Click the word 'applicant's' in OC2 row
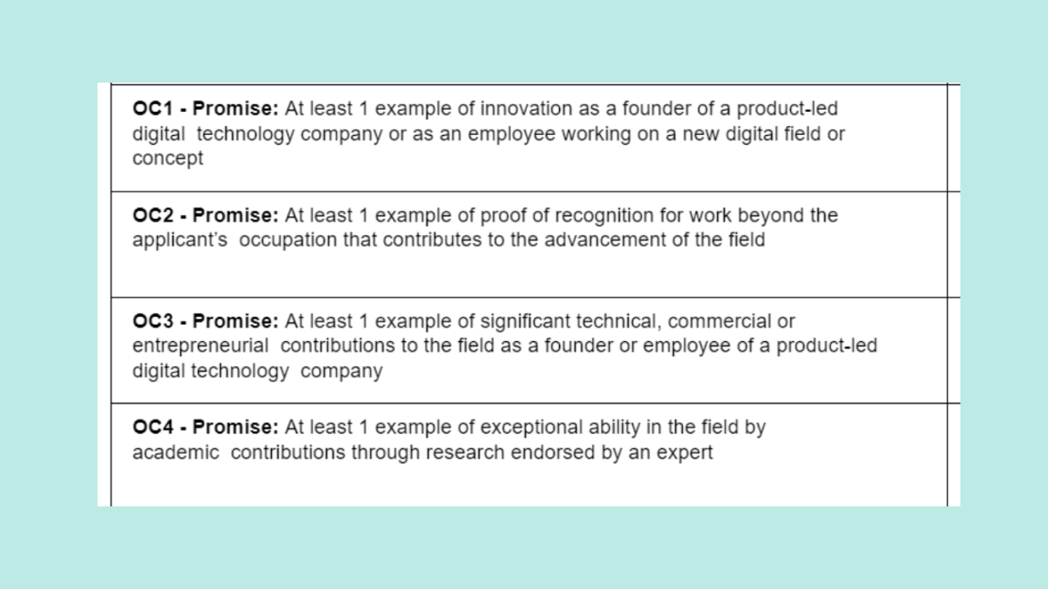The height and width of the screenshot is (589, 1048). 180,241
